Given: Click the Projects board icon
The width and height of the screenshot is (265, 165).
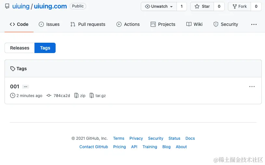Looking at the screenshot, I should click(x=153, y=24).
